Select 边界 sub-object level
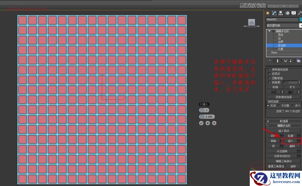The image size is (302, 186). 280,42
